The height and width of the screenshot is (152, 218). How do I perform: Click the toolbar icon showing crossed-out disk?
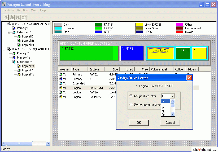tap(18, 17)
